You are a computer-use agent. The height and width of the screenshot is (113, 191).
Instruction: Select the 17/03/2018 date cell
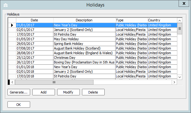pos(34,76)
